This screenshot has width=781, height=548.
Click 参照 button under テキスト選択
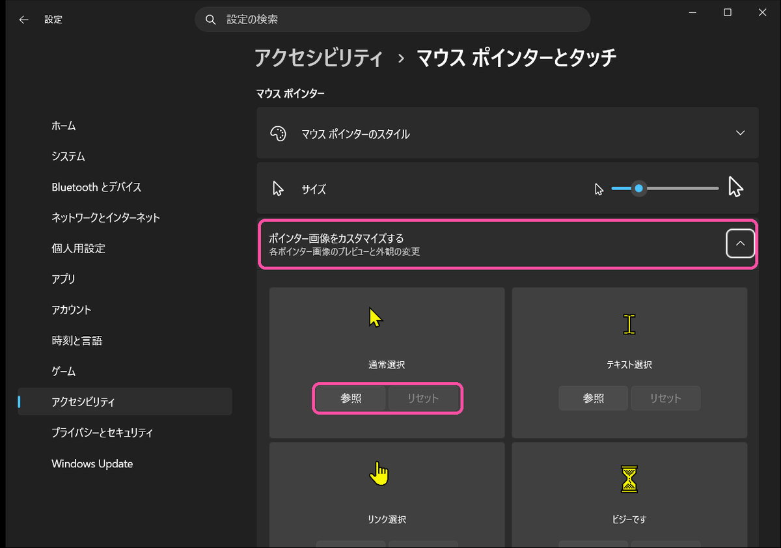click(x=593, y=398)
